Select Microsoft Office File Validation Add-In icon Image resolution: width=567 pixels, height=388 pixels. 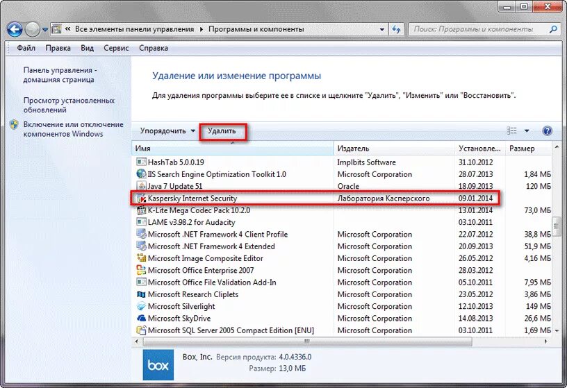pos(141,282)
